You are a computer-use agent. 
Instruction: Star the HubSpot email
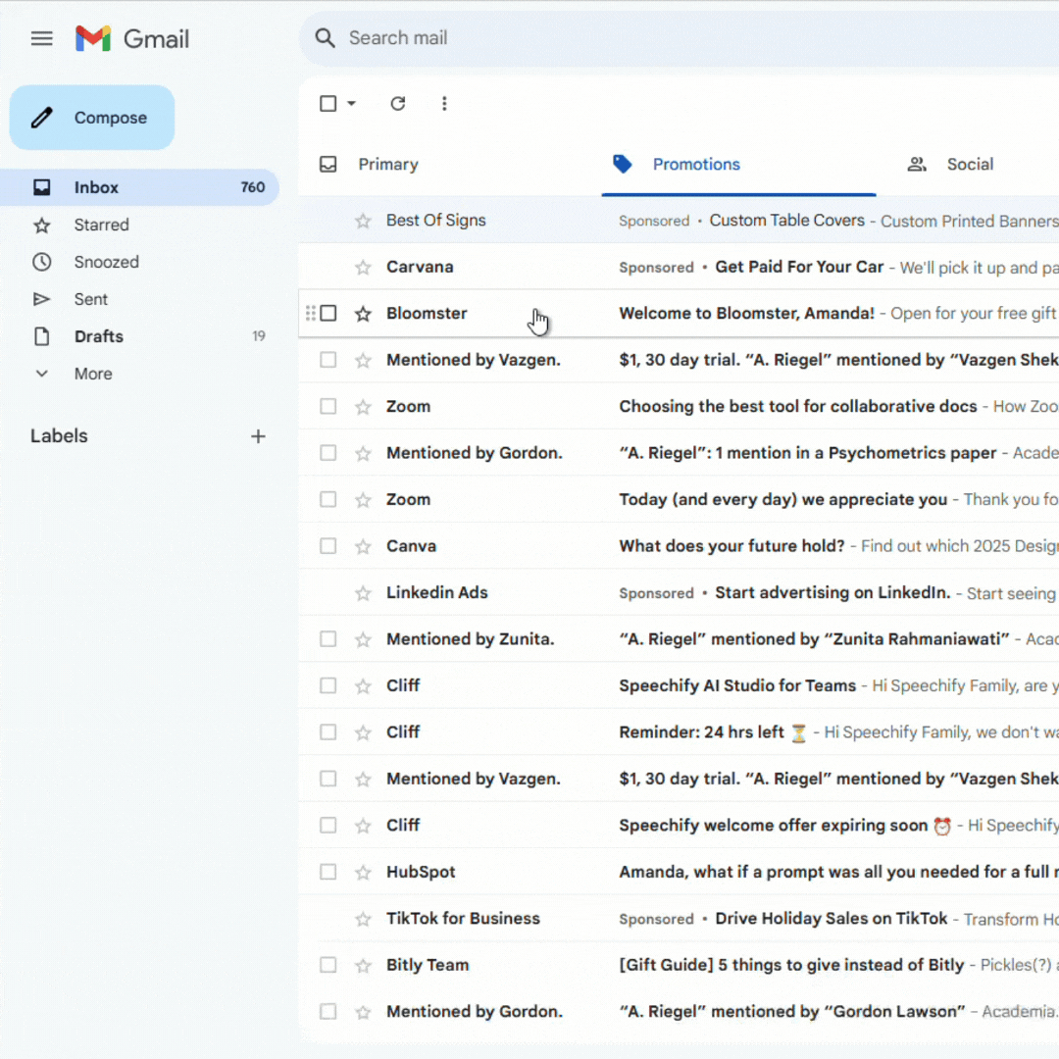point(364,872)
